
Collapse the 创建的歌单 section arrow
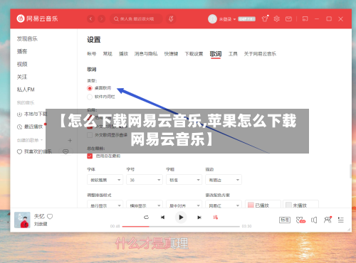(x=42, y=140)
